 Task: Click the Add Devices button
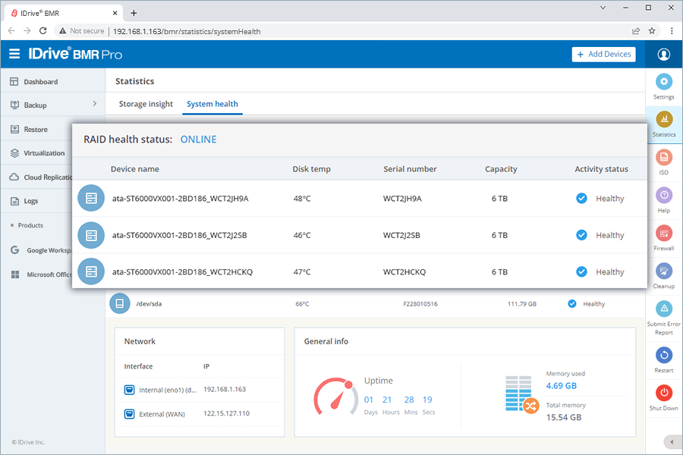click(x=604, y=55)
